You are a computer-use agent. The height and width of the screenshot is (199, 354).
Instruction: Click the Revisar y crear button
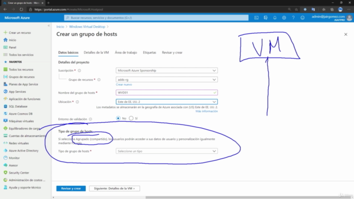tap(71, 188)
